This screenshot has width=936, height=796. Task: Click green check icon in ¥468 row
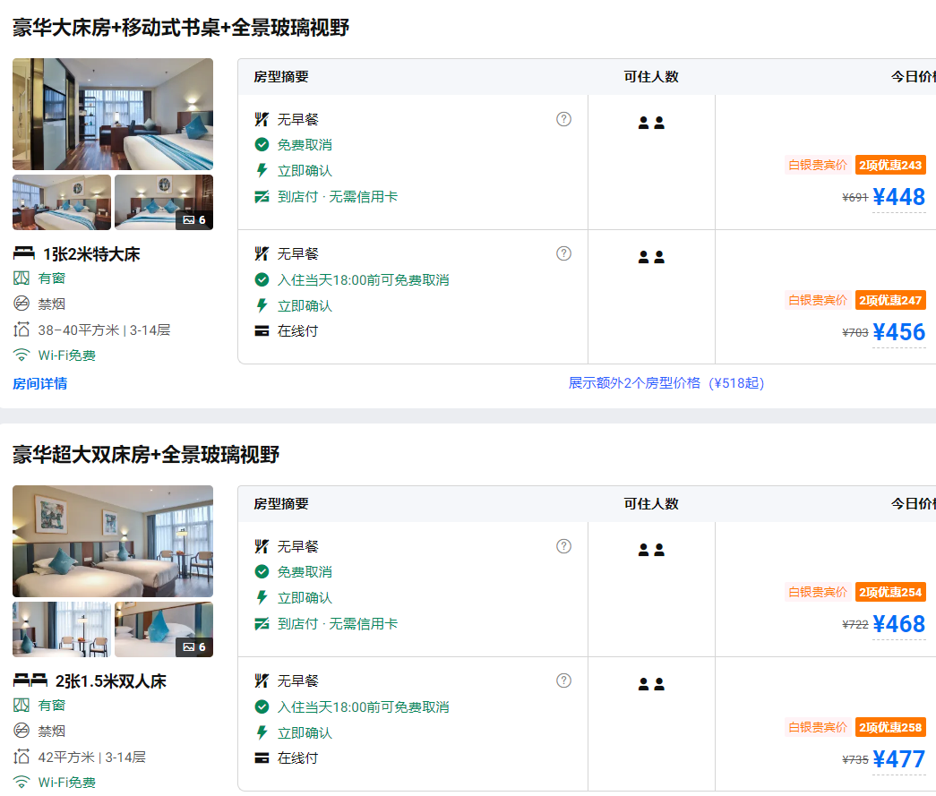[262, 571]
